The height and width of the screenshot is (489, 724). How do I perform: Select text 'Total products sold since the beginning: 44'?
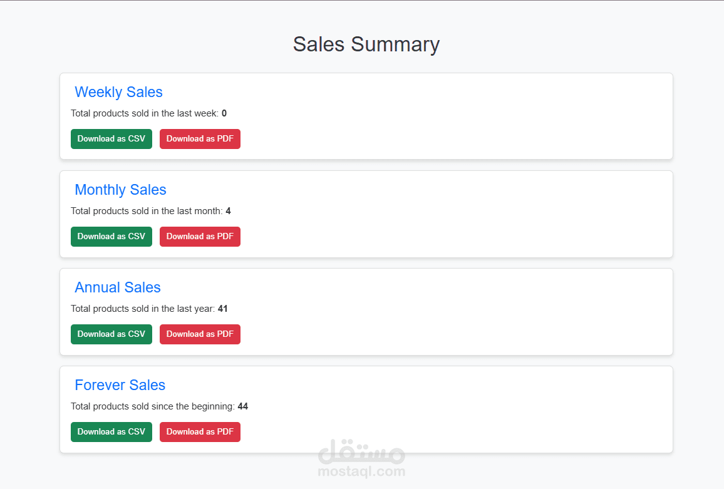159,406
